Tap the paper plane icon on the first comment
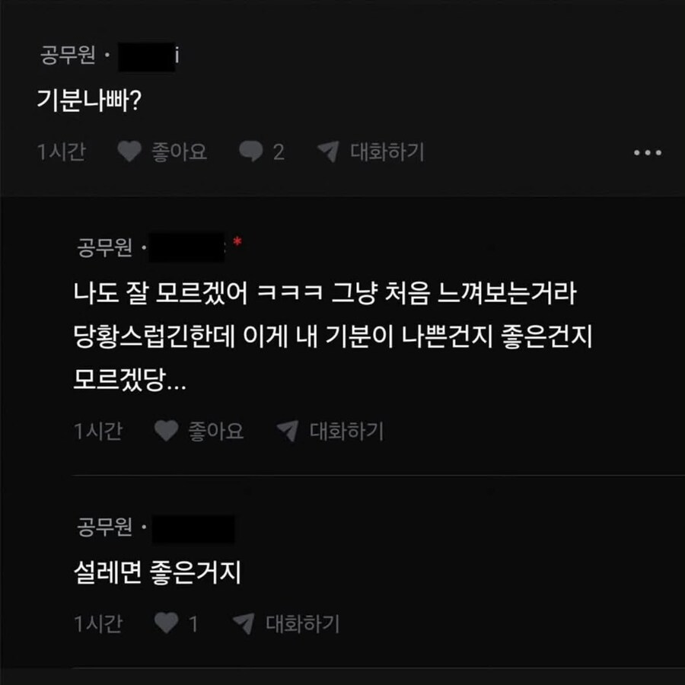 tap(328, 151)
